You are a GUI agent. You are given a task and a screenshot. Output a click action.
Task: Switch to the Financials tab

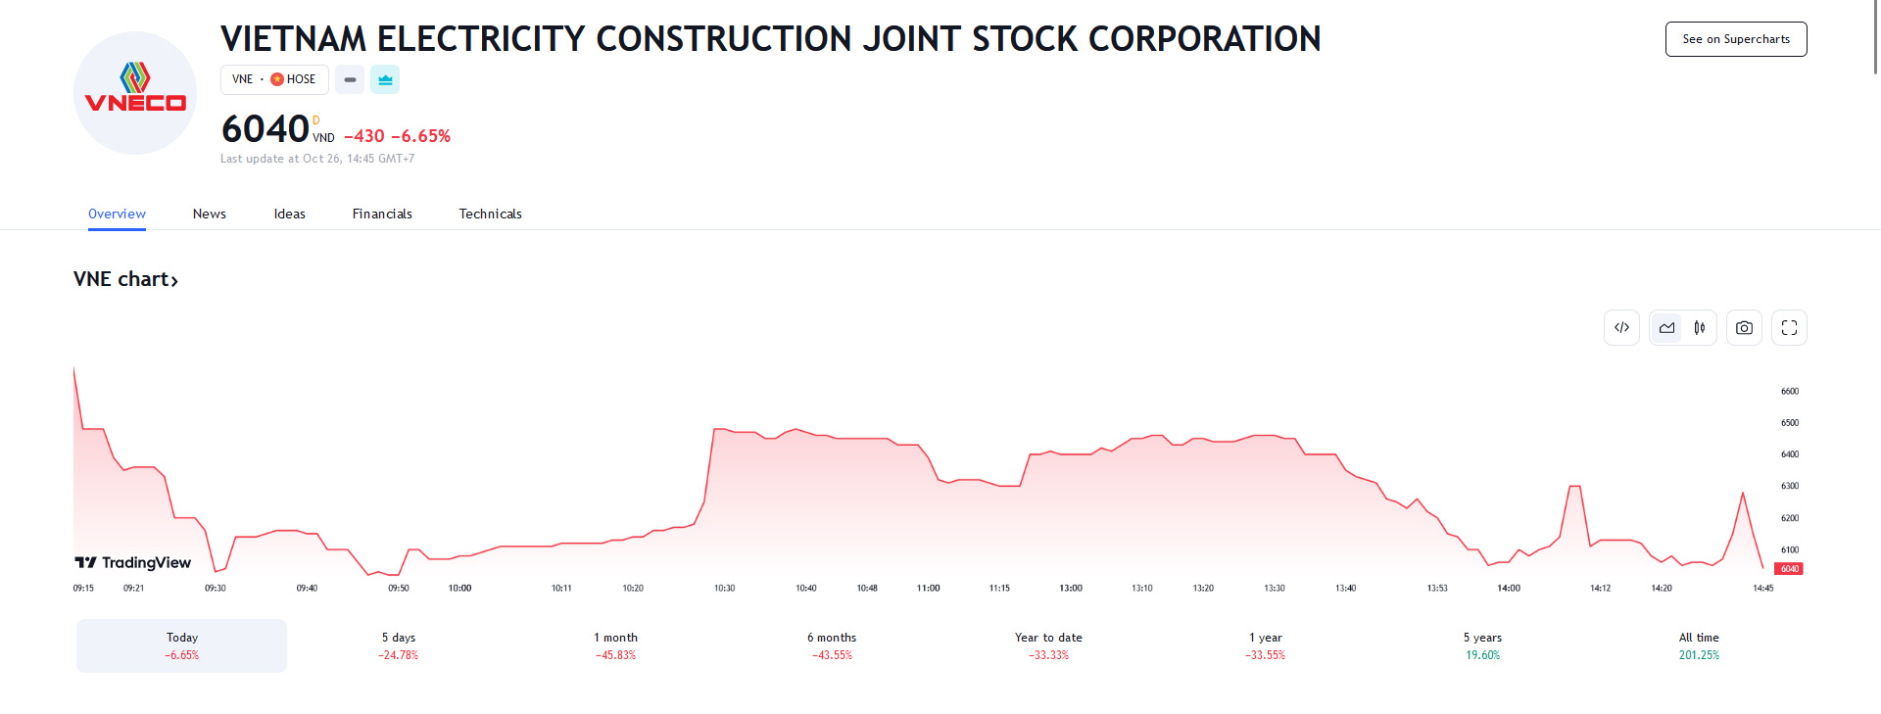coord(382,214)
